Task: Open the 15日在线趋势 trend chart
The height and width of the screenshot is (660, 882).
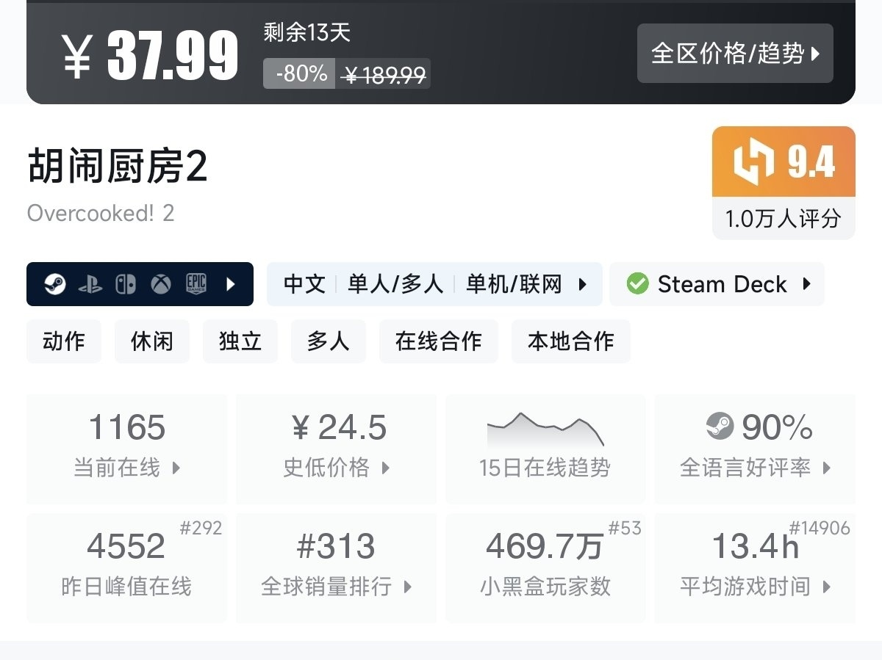Action: point(545,448)
